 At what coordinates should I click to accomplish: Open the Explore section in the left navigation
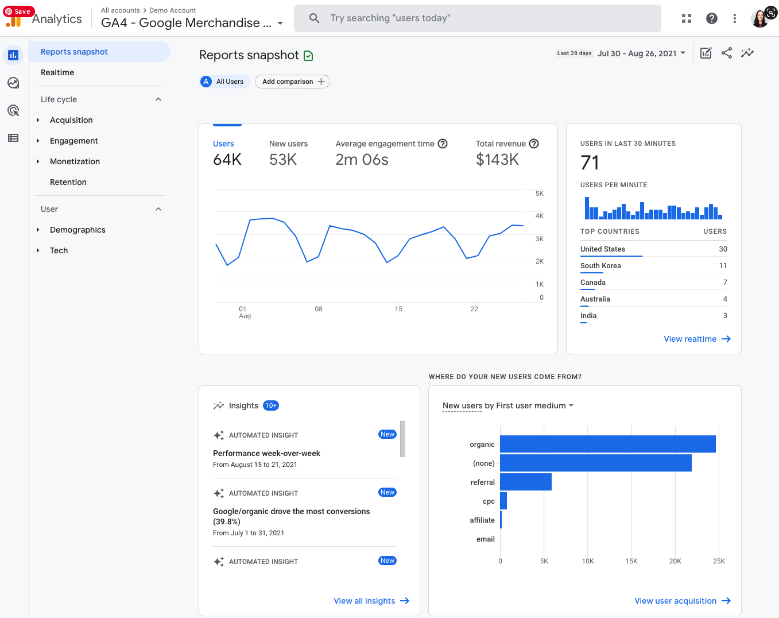pyautogui.click(x=13, y=83)
